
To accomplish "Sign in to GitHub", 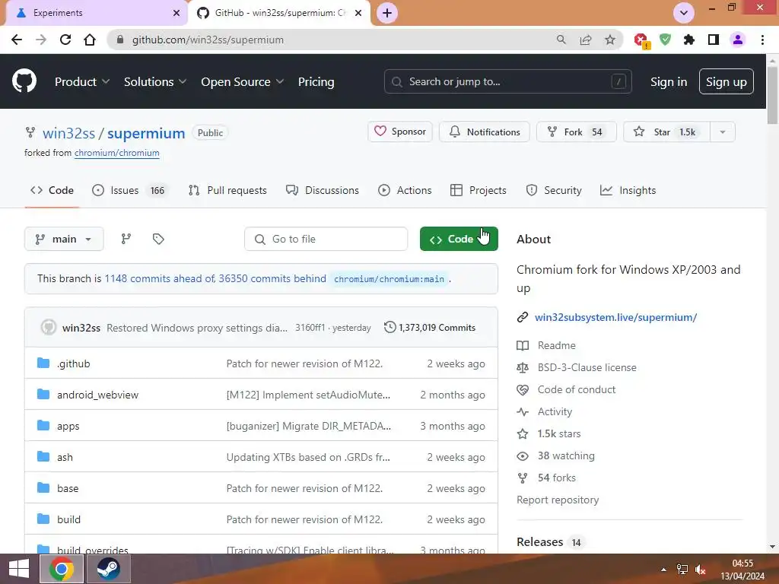I will (669, 82).
